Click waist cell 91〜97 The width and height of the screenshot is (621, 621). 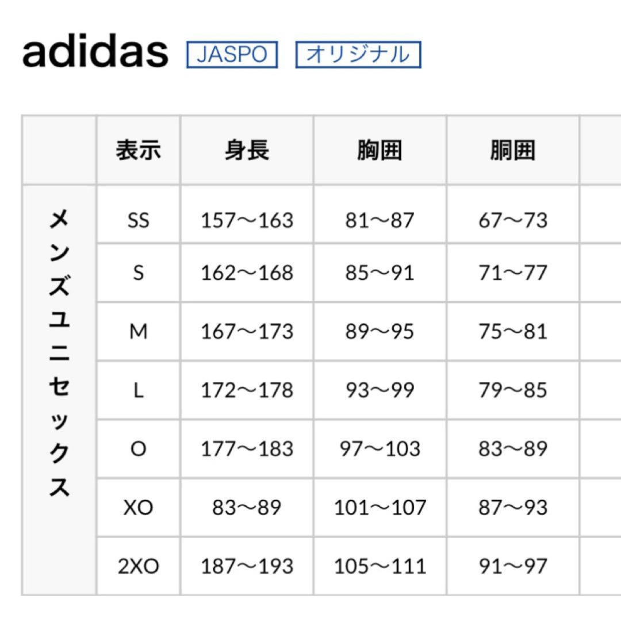pyautogui.click(x=513, y=566)
